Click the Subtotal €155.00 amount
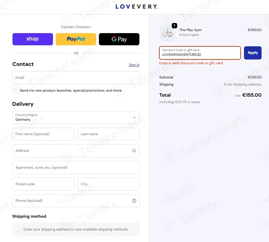Image resolution: width=269 pixels, height=242 pixels. (x=254, y=77)
